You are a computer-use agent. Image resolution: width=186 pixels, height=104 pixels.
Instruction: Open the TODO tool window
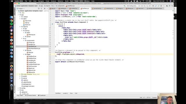[20, 95]
